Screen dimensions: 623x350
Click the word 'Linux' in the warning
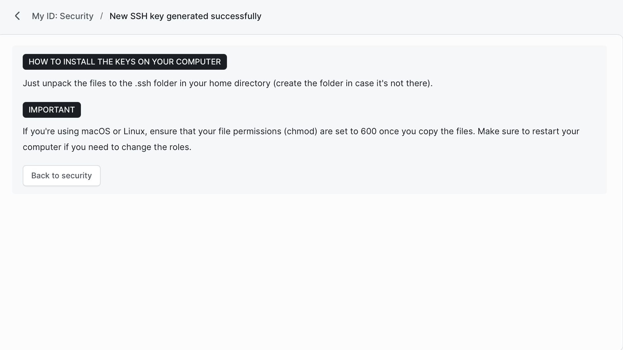(x=134, y=131)
